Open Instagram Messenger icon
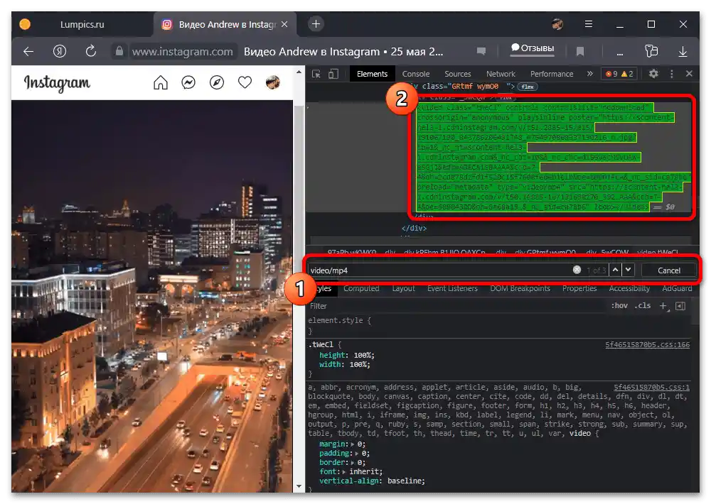 (188, 82)
